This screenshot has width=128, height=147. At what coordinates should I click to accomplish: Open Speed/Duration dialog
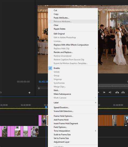61,108
